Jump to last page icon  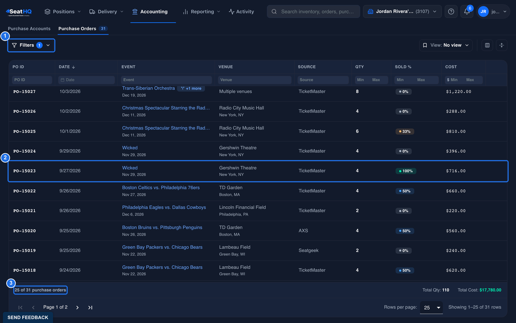tap(90, 307)
